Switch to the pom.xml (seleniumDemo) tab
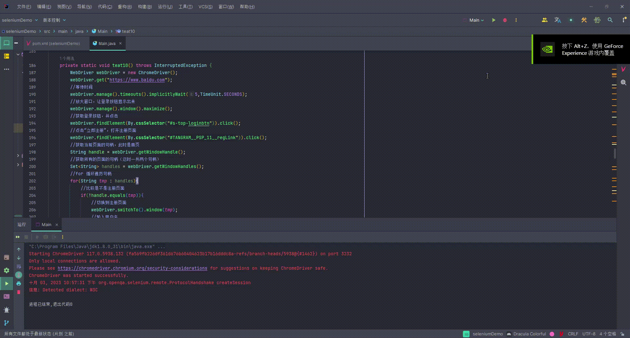The image size is (630, 338). 56,43
